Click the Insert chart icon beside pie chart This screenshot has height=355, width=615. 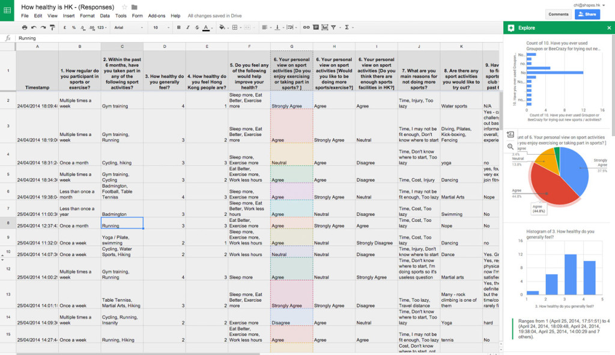point(510,135)
